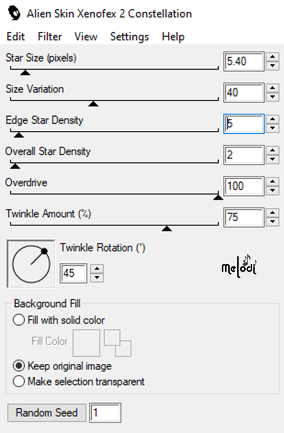Increase Star Size with the up arrow
This screenshot has width=284, height=433.
point(273,57)
